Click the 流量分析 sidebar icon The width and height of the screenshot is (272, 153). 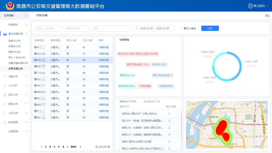(x=5, y=76)
